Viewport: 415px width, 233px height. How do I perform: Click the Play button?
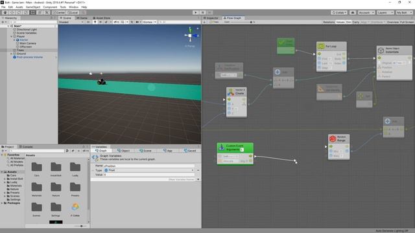(x=196, y=12)
